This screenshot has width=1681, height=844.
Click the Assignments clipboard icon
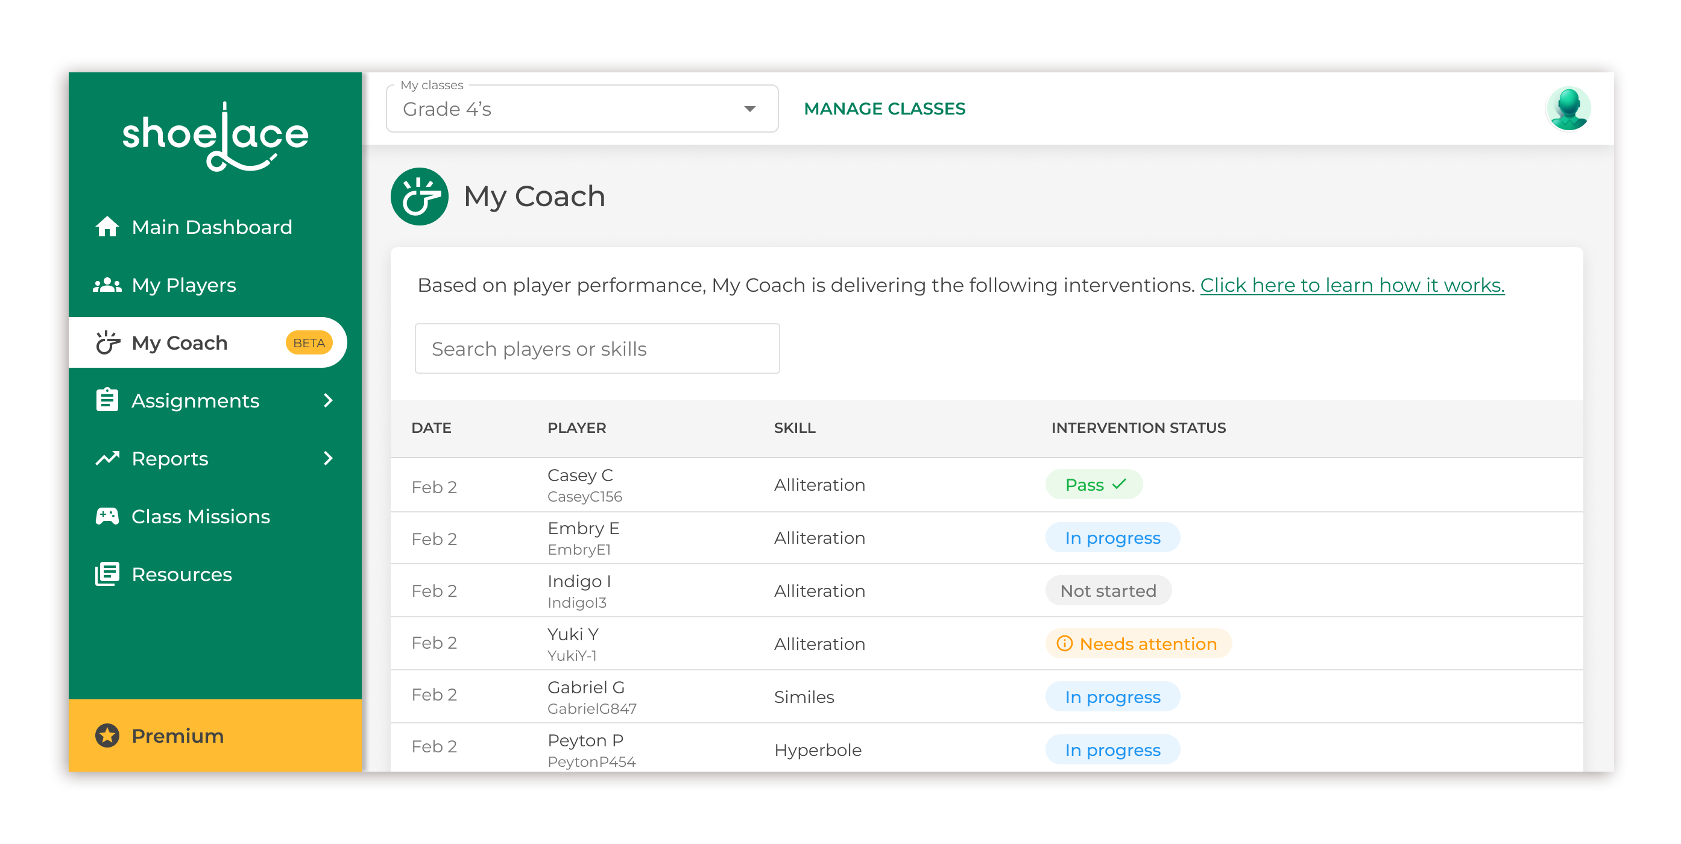[107, 400]
